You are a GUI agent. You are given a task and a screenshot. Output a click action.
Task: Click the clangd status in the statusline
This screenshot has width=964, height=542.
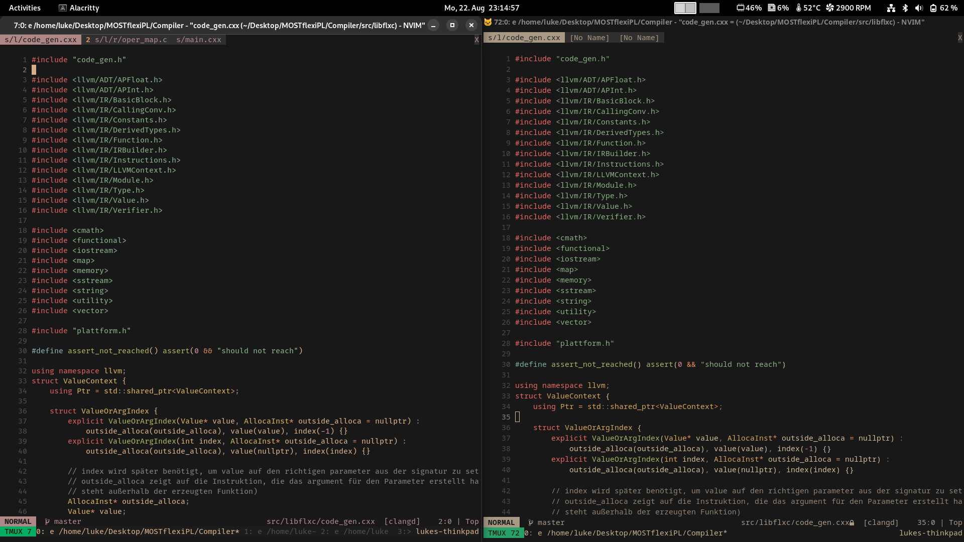pyautogui.click(x=402, y=521)
